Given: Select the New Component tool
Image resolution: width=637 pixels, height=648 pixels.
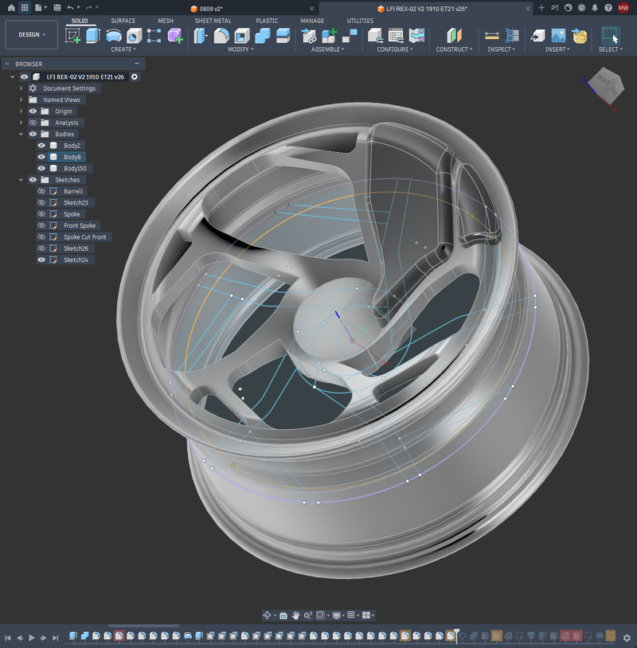Looking at the screenshot, I should pyautogui.click(x=329, y=36).
